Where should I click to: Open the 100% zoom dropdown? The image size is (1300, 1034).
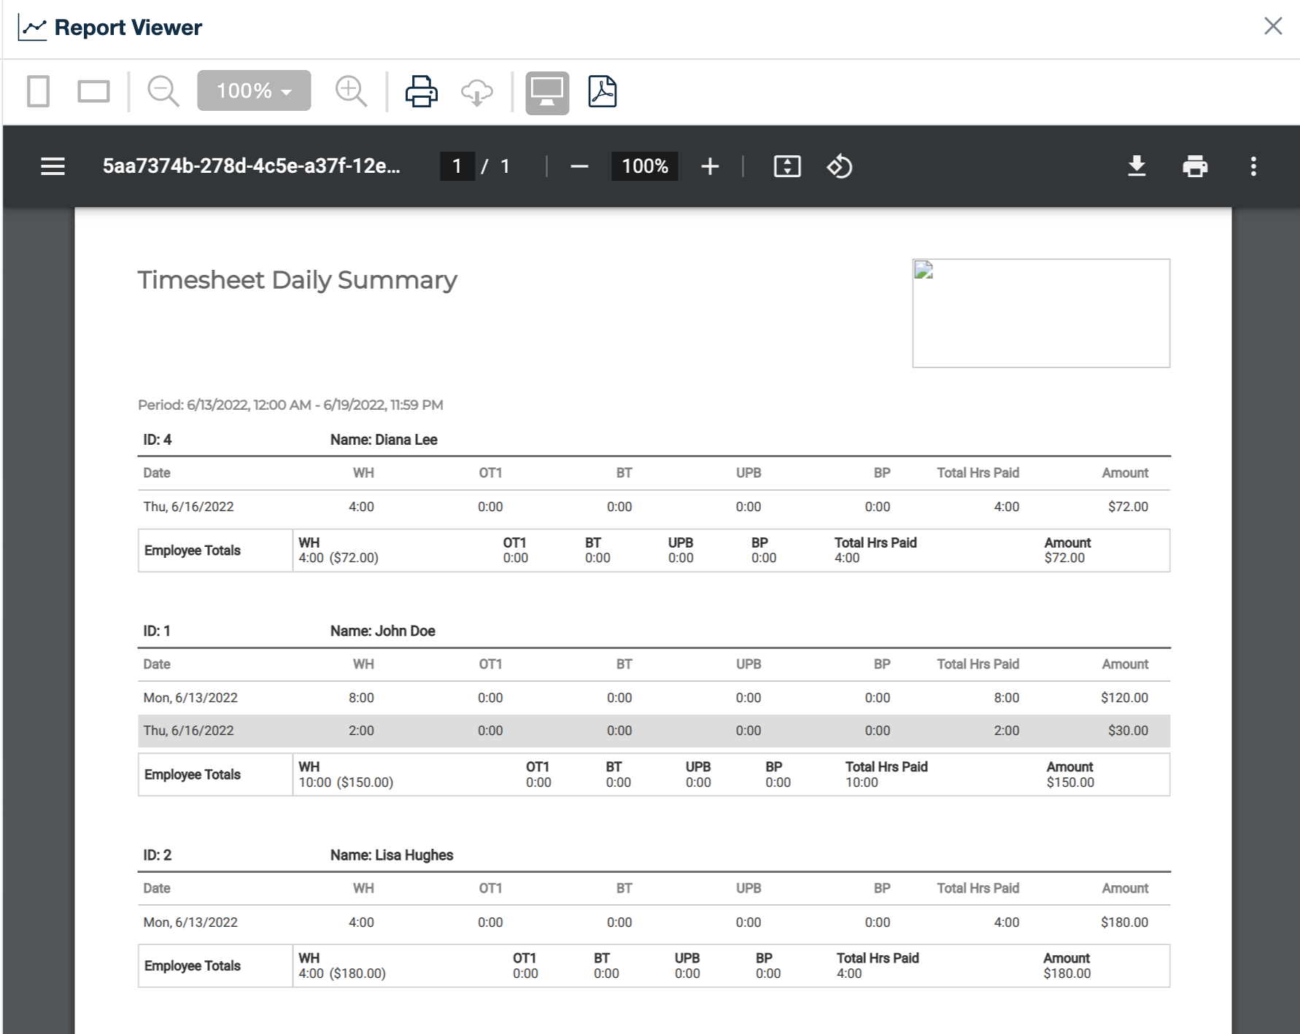pyautogui.click(x=253, y=90)
